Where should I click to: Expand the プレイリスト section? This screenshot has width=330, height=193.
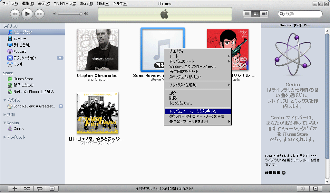(5, 137)
